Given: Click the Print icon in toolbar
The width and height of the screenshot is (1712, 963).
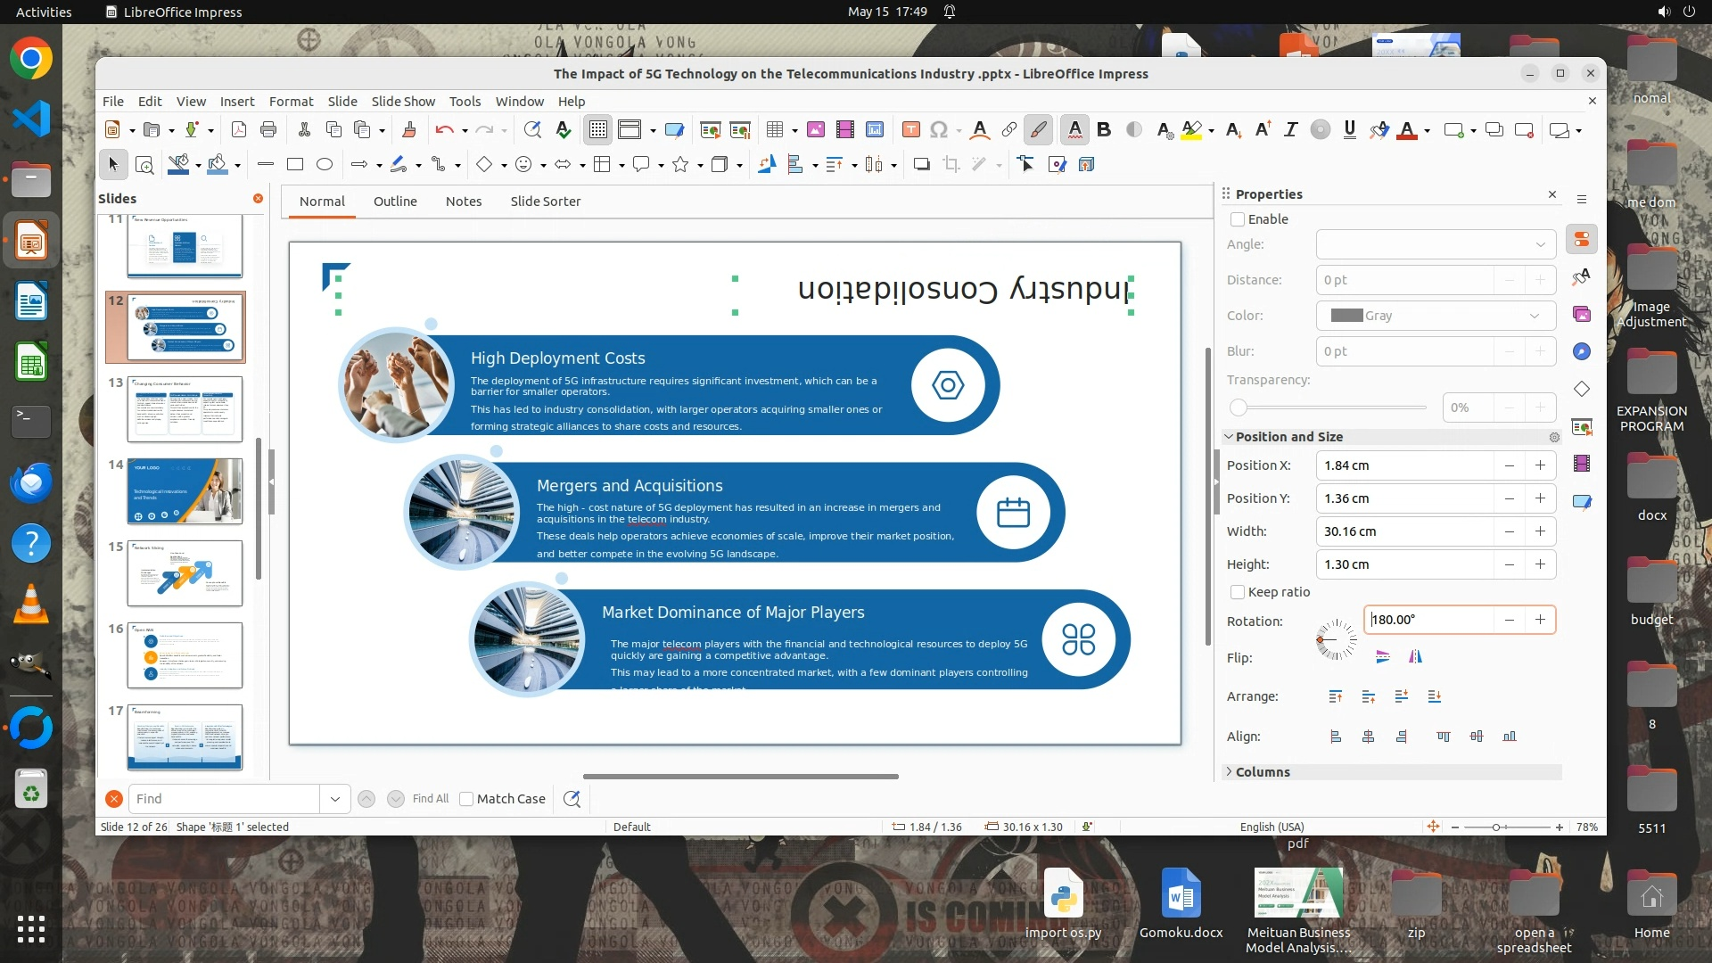Looking at the screenshot, I should tap(268, 130).
